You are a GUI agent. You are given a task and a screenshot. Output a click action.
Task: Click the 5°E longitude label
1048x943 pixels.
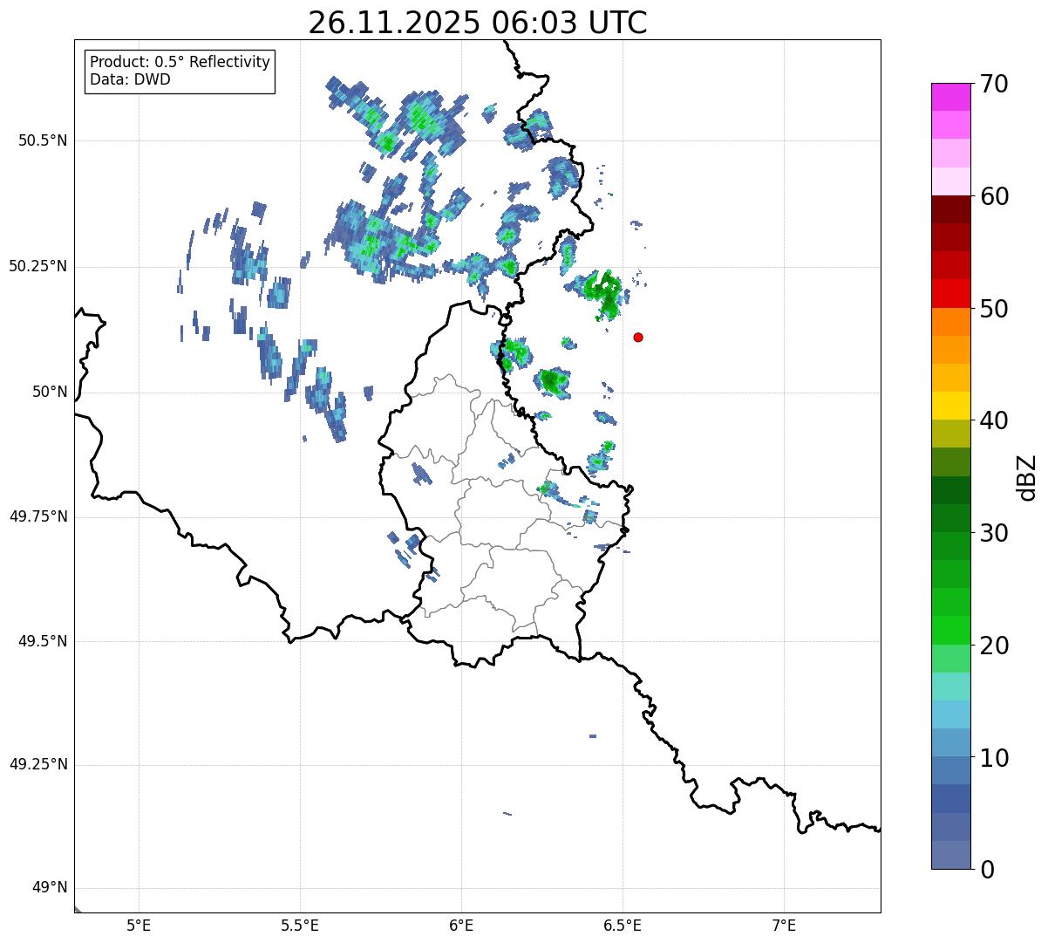point(139,926)
